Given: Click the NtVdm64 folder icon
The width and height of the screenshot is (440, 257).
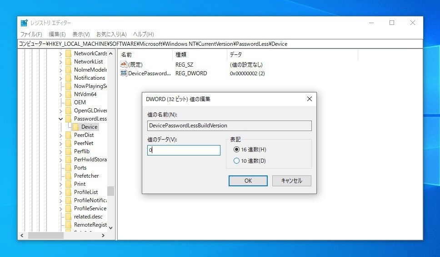Looking at the screenshot, I should (x=69, y=94).
